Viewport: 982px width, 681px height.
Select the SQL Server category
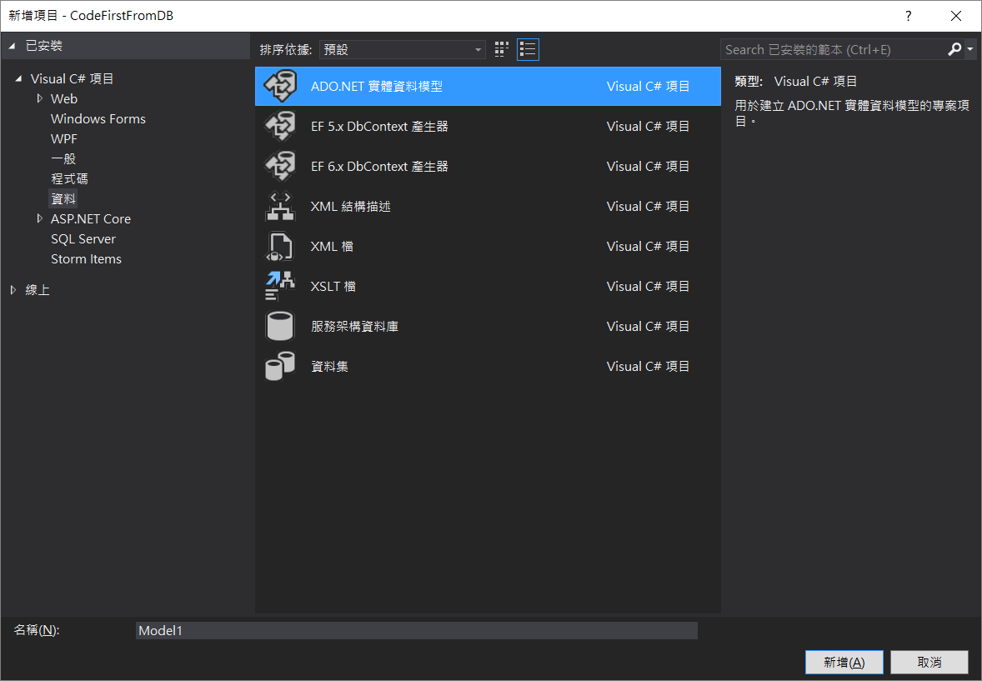(x=83, y=238)
